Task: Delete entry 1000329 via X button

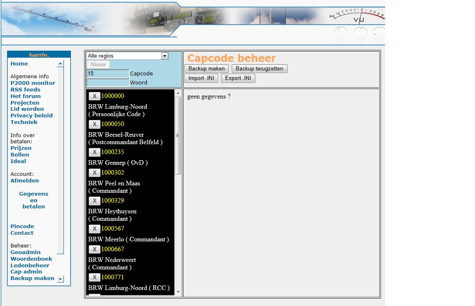Action: tap(94, 201)
